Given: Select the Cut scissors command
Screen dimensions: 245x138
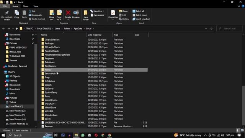Looking at the screenshot, I should point(32,11).
